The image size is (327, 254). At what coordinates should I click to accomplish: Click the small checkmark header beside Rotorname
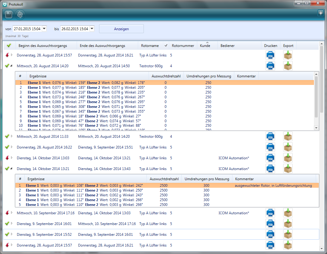tap(166, 45)
